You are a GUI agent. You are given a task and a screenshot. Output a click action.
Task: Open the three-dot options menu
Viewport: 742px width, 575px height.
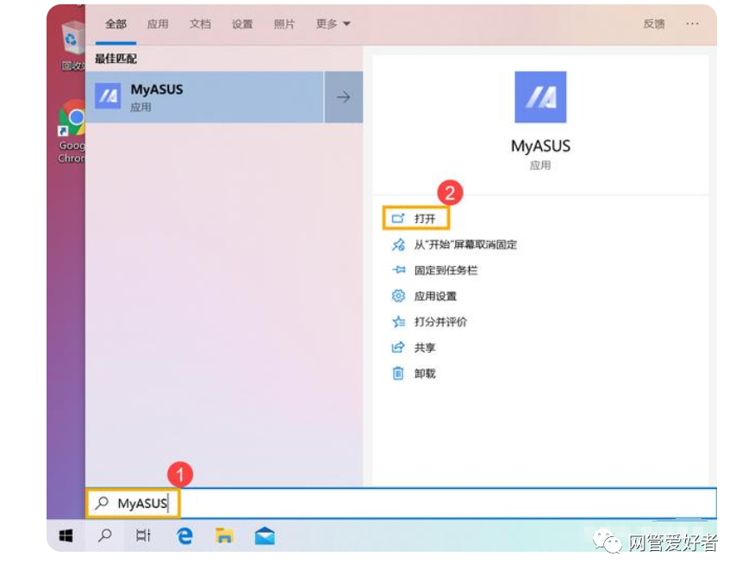692,23
